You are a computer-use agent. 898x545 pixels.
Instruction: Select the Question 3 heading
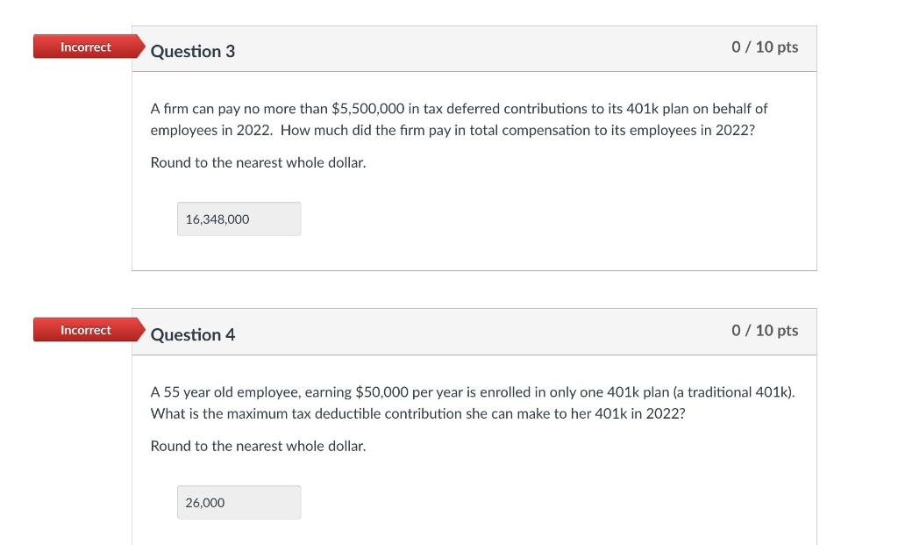click(x=193, y=51)
